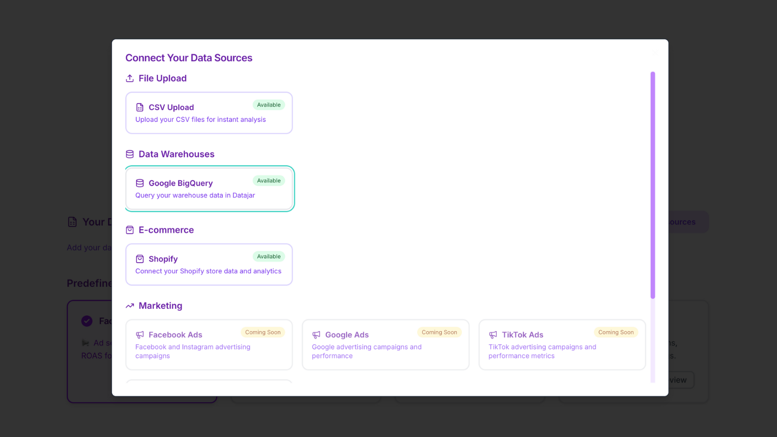Click the Coming Soon badge on TikTok Ads
Viewport: 777px width, 437px height.
tap(616, 332)
